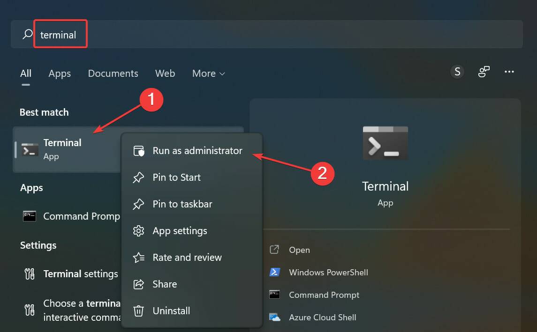Screen dimensions: 537x332
Task: Click Open in the preview pane
Action: pyautogui.click(x=299, y=250)
